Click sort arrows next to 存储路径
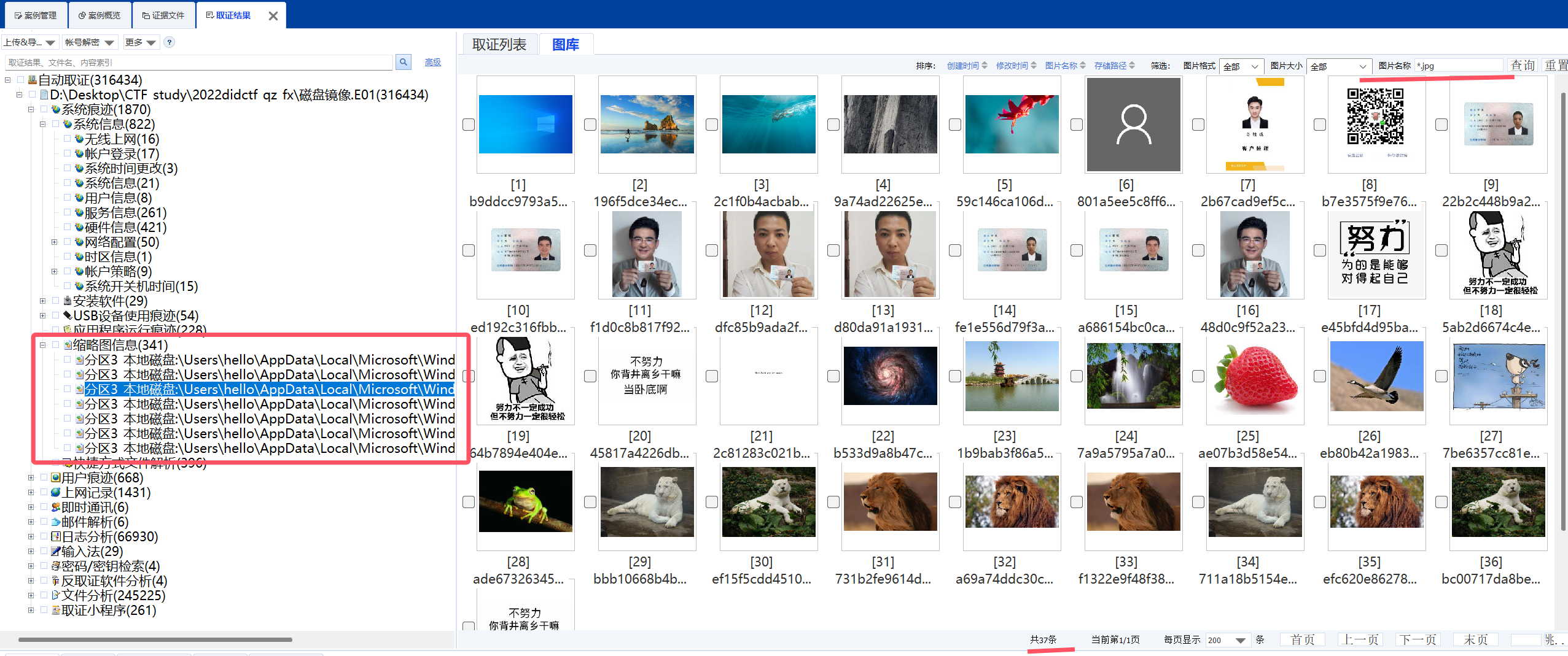 [x=1132, y=66]
